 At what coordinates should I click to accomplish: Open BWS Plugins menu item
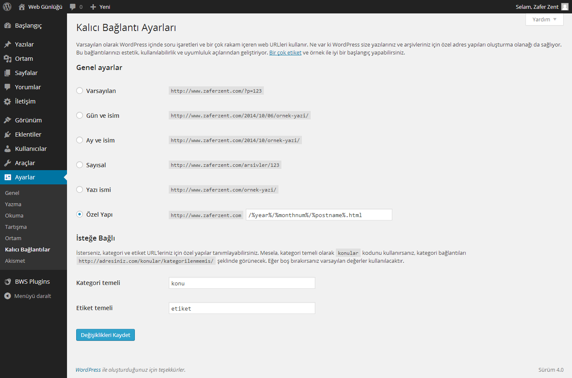pos(33,282)
